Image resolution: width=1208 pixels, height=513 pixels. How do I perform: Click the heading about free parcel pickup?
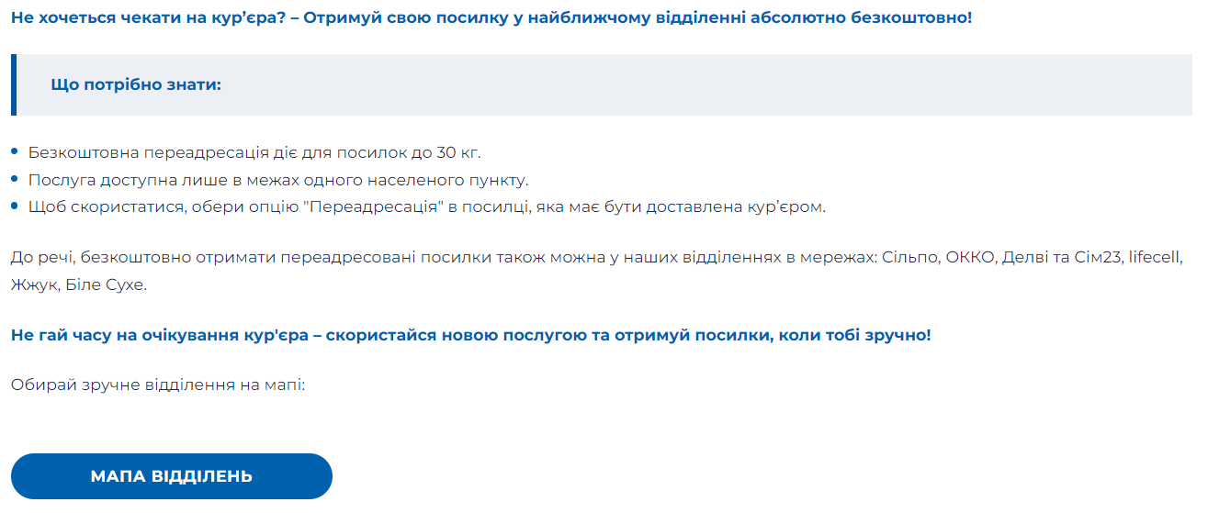click(491, 17)
